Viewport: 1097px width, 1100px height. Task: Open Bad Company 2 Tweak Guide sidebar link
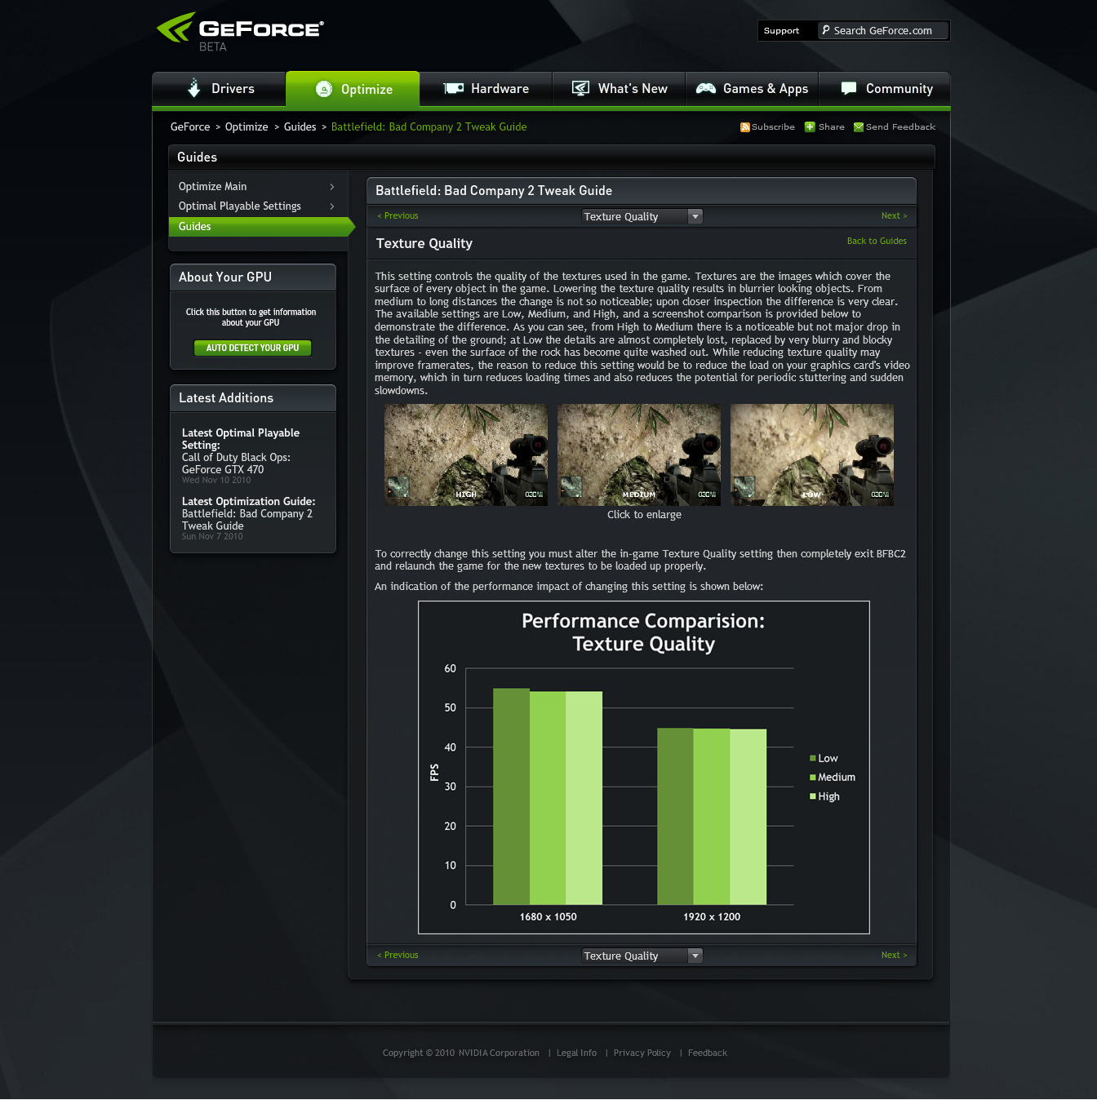click(246, 520)
